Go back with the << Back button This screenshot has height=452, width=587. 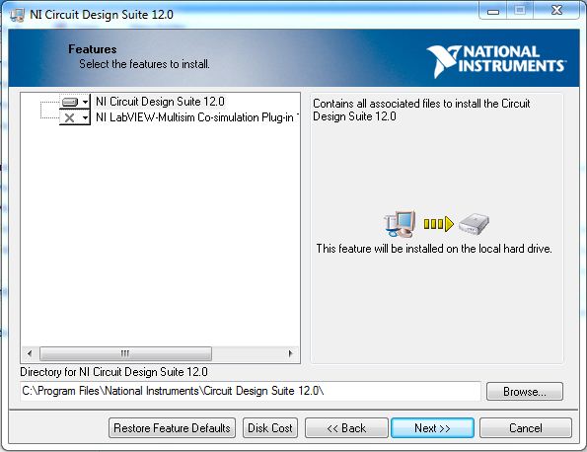point(346,428)
